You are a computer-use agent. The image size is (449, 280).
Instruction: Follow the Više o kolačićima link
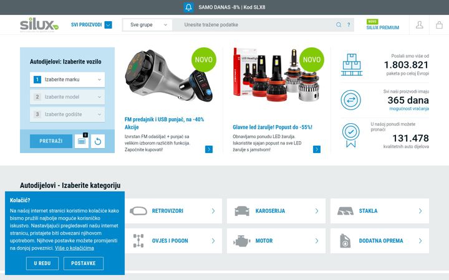pyautogui.click(x=74, y=248)
